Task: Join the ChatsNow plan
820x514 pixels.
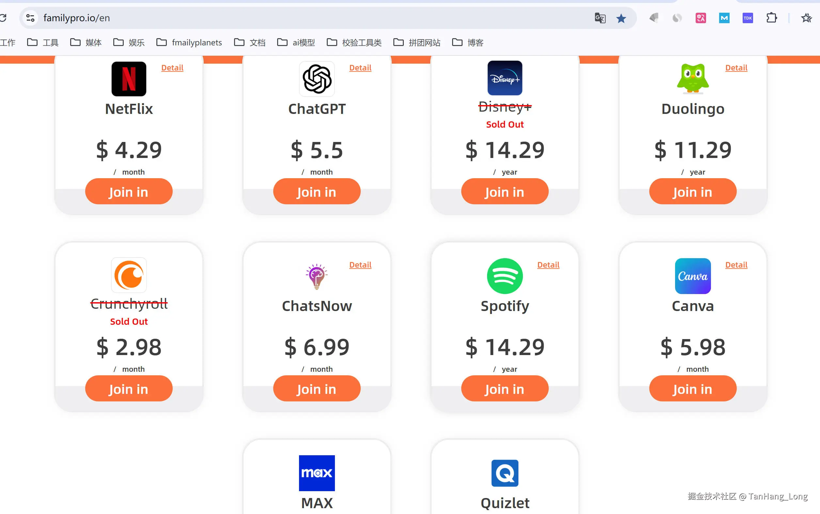Action: click(317, 389)
